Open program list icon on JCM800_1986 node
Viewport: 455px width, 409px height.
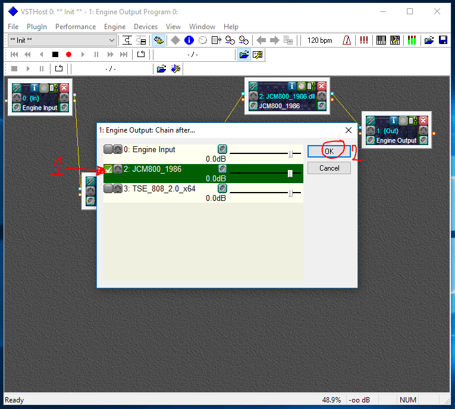pos(311,86)
